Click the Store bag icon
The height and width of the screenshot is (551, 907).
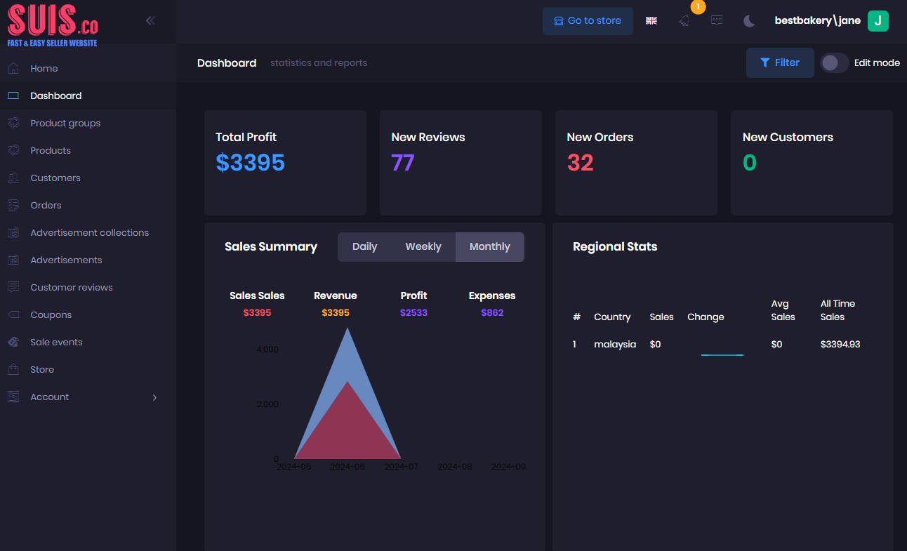tap(13, 369)
